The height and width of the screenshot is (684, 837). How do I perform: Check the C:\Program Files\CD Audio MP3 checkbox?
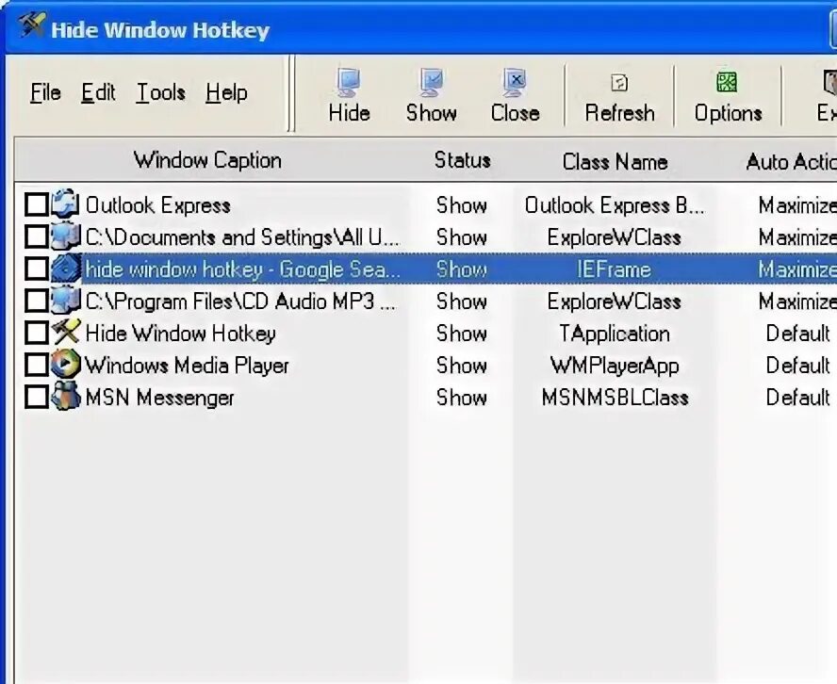point(37,301)
